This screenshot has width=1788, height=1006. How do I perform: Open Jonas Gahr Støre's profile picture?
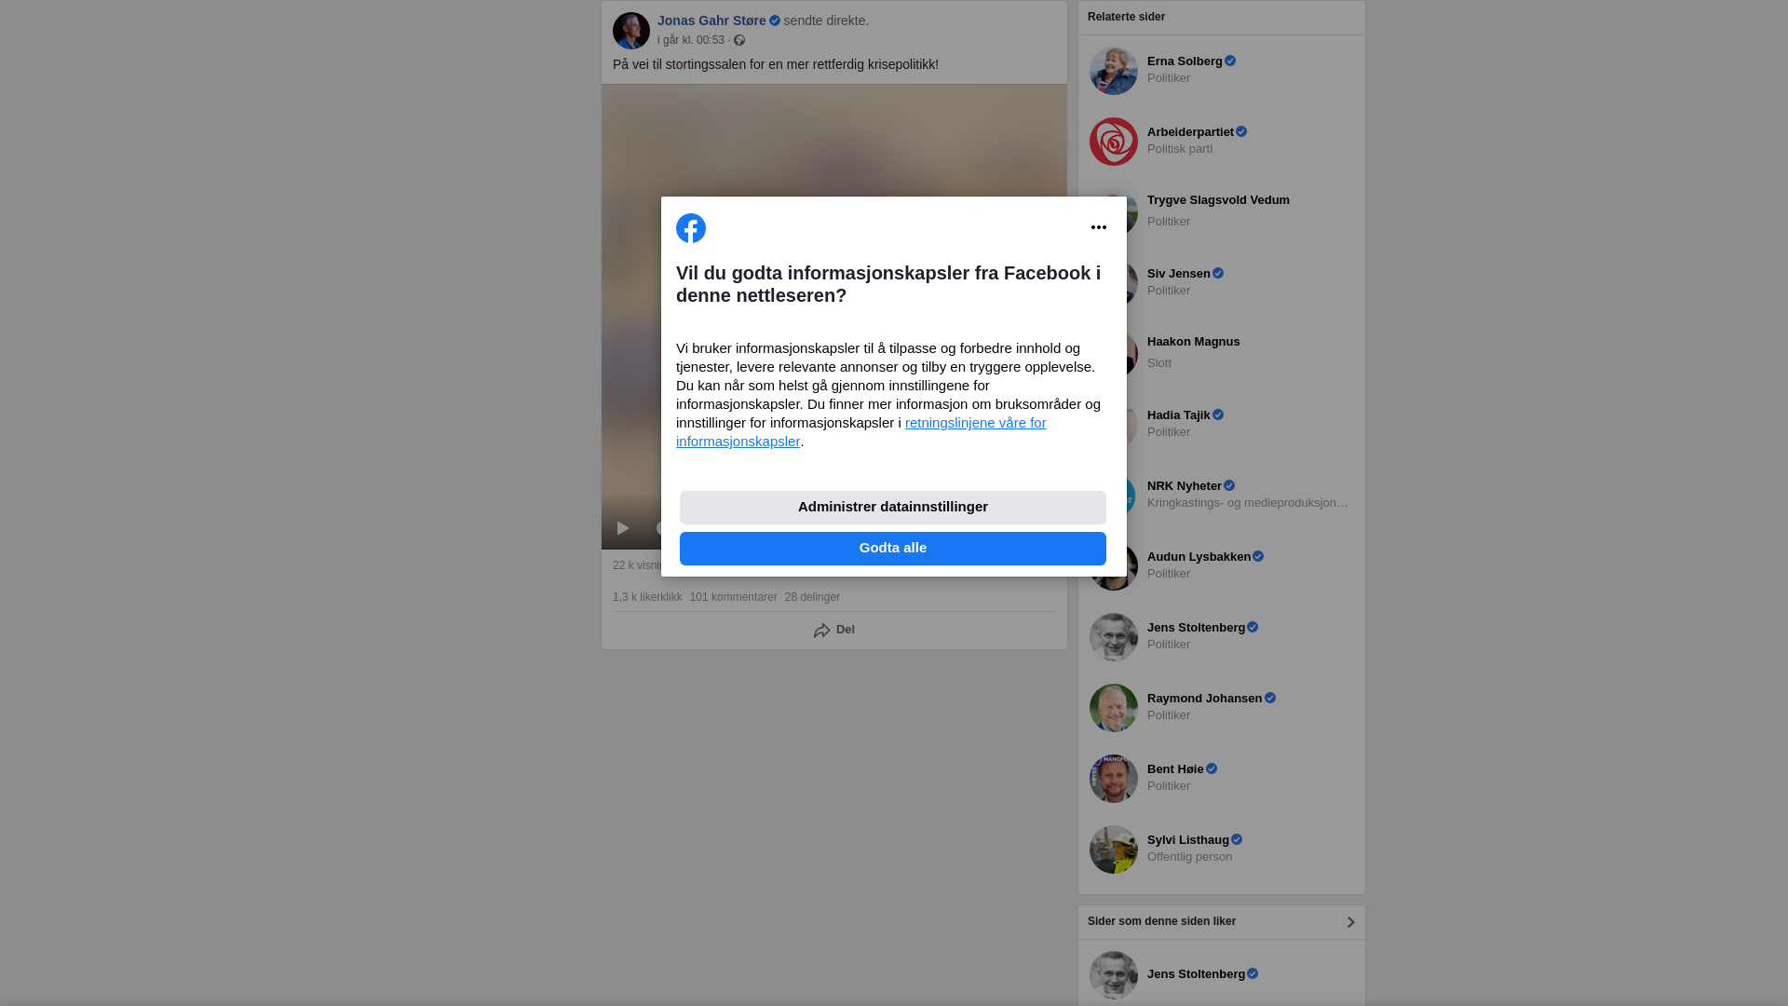[x=631, y=31]
